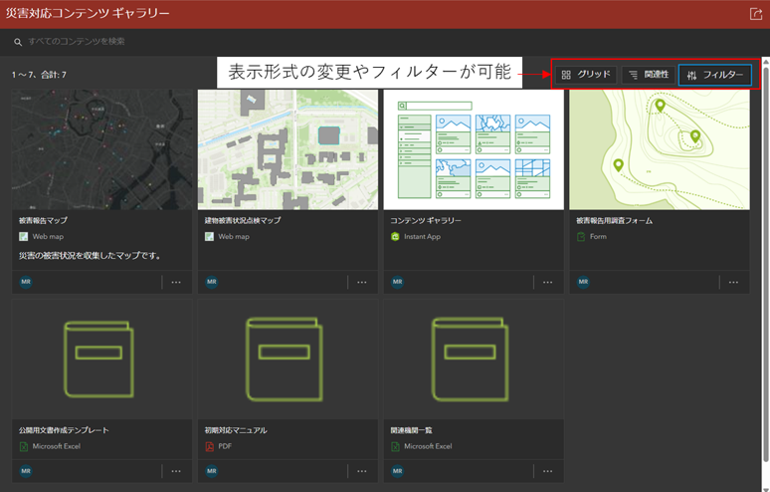Open the 公開用文書作成テンプレート title link

pos(64,430)
